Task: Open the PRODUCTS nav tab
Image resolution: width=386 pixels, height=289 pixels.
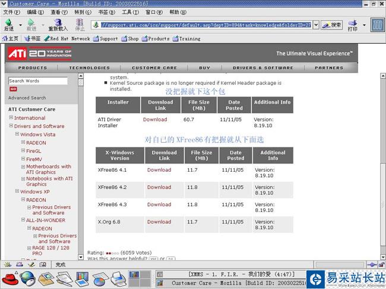Action: (x=33, y=68)
